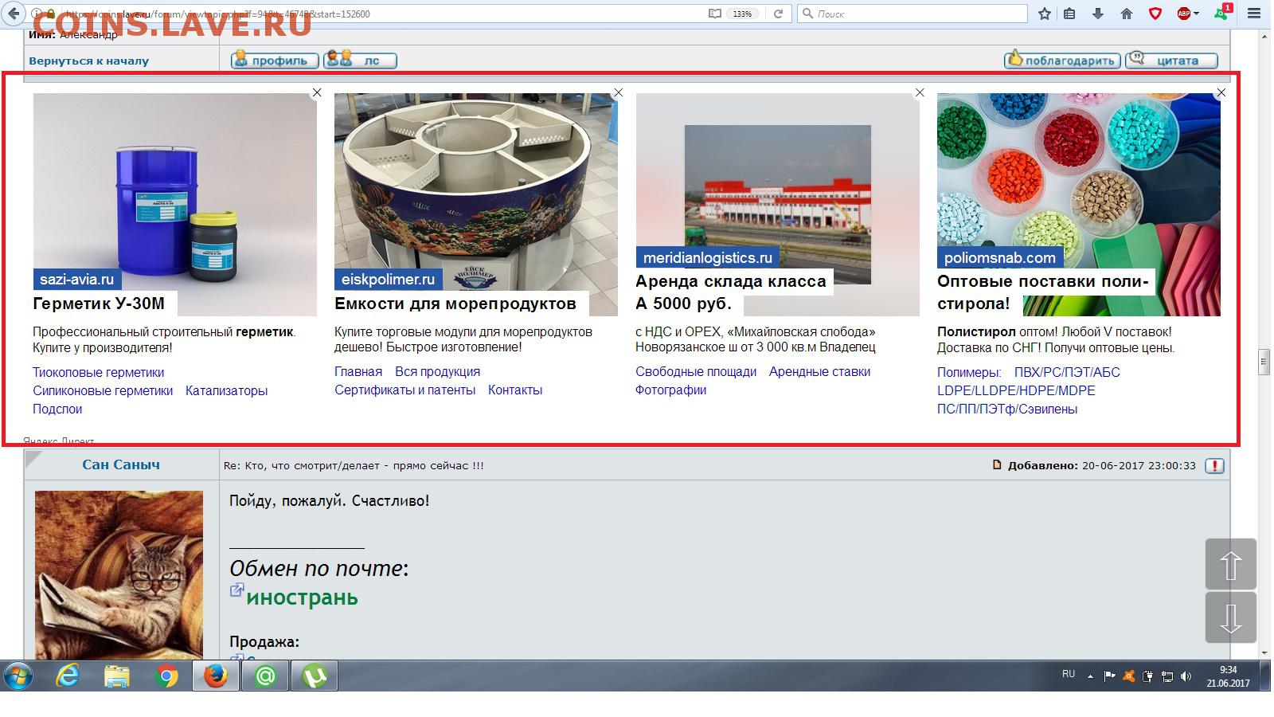Open the Контакты link
Image resolution: width=1274 pixels, height=717 pixels.
[x=515, y=390]
